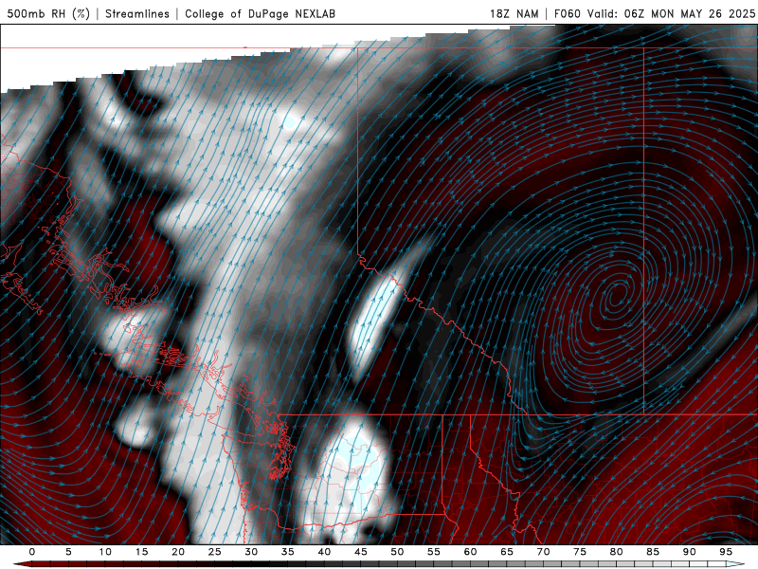Click the colorbar label '90'

point(689,552)
